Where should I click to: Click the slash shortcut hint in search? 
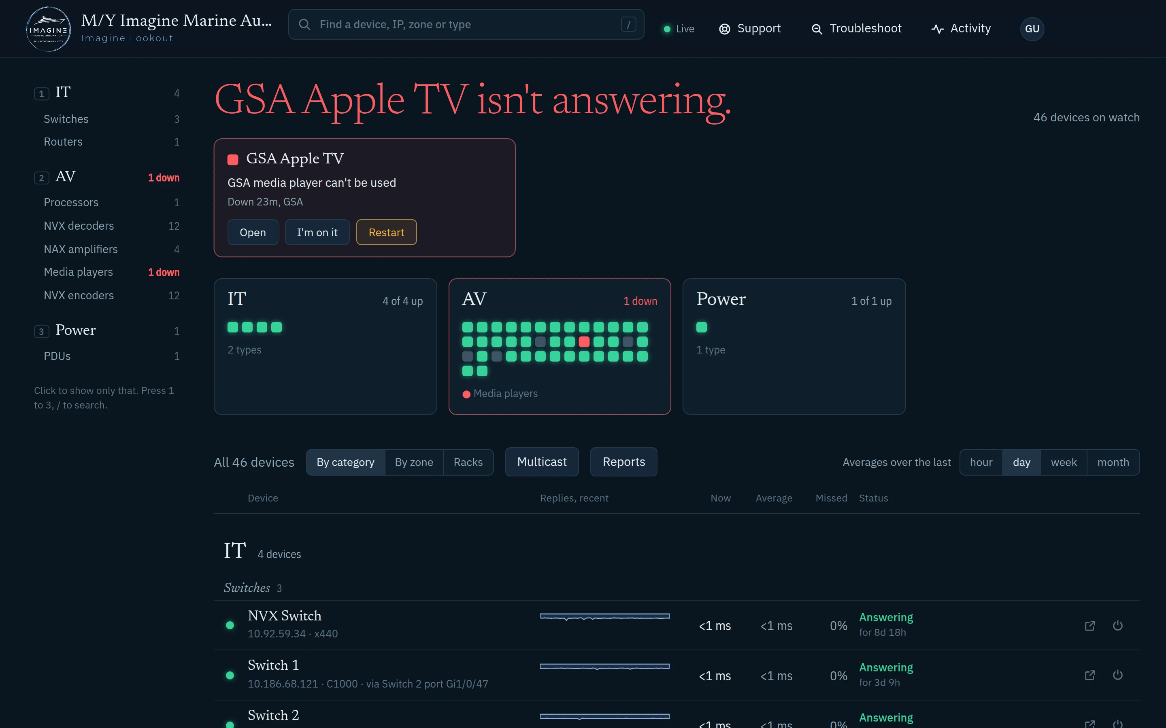pos(628,25)
